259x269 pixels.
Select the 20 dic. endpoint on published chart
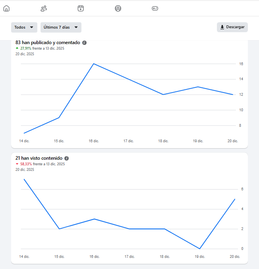[x=233, y=95]
